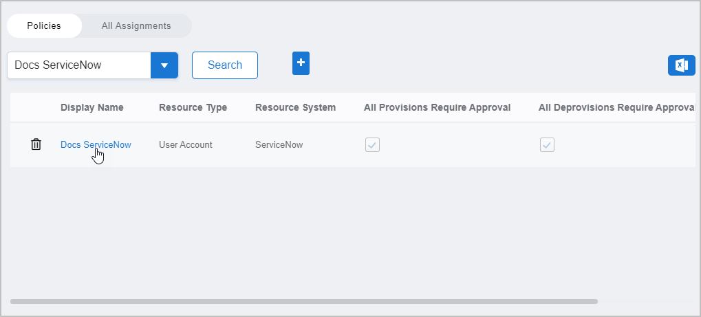701x317 pixels.
Task: Select the ServiceNow resource system cell
Action: coord(279,145)
